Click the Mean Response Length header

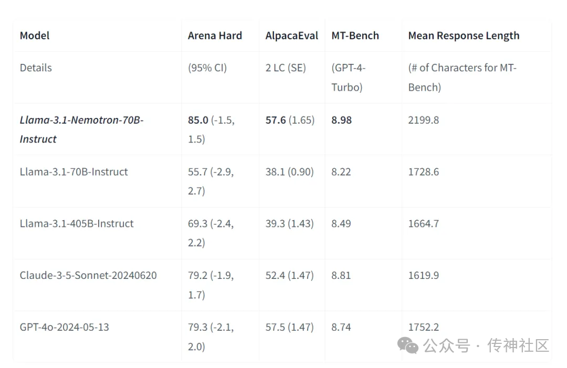pos(464,36)
